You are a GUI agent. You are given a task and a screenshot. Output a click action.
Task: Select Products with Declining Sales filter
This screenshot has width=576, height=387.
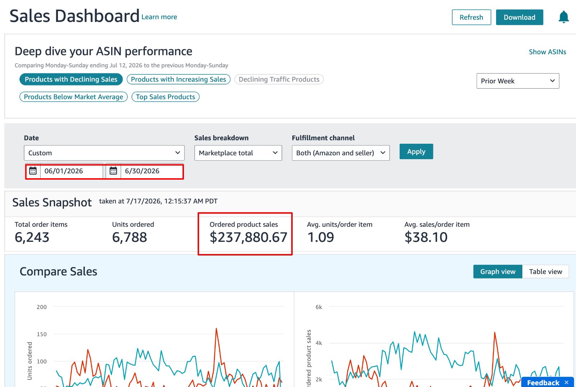[x=71, y=79]
